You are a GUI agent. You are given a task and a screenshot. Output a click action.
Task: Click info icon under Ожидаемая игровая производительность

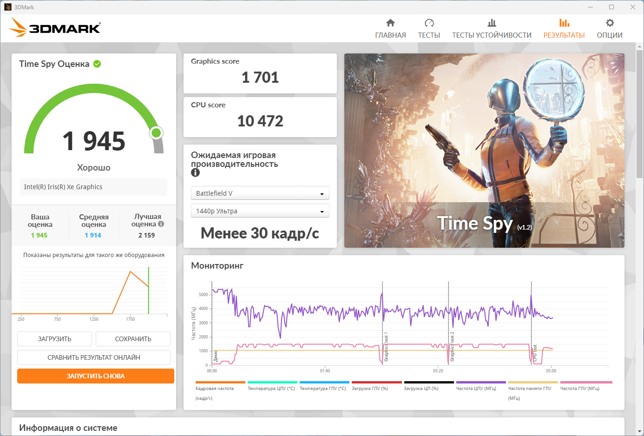click(x=196, y=172)
